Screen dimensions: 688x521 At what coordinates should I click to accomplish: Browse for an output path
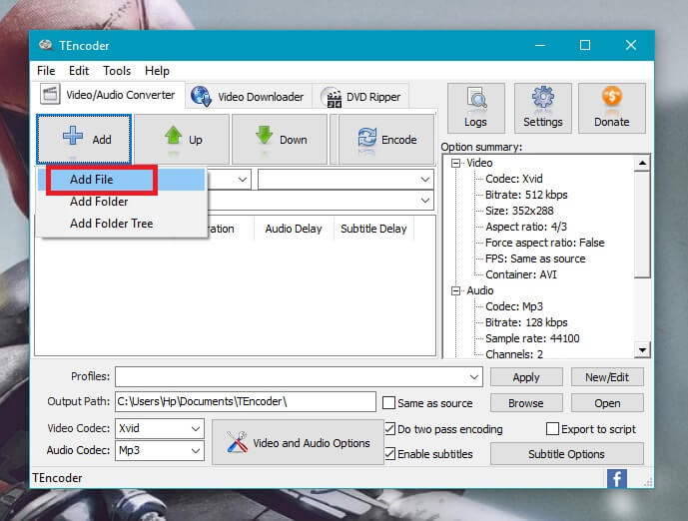pos(526,403)
